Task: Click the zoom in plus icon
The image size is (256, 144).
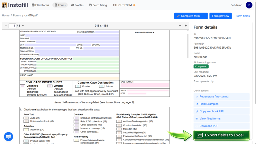Action: pos(185,26)
